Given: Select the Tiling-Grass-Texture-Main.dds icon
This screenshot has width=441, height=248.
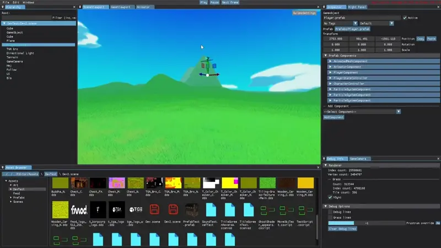Looking at the screenshot, I should click(x=267, y=183).
